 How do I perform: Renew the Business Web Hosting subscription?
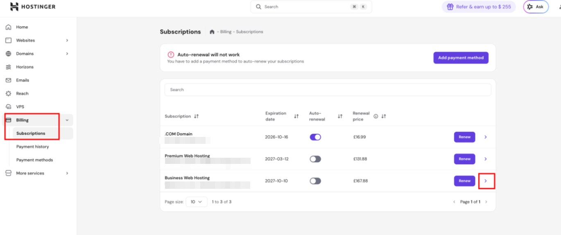click(464, 181)
